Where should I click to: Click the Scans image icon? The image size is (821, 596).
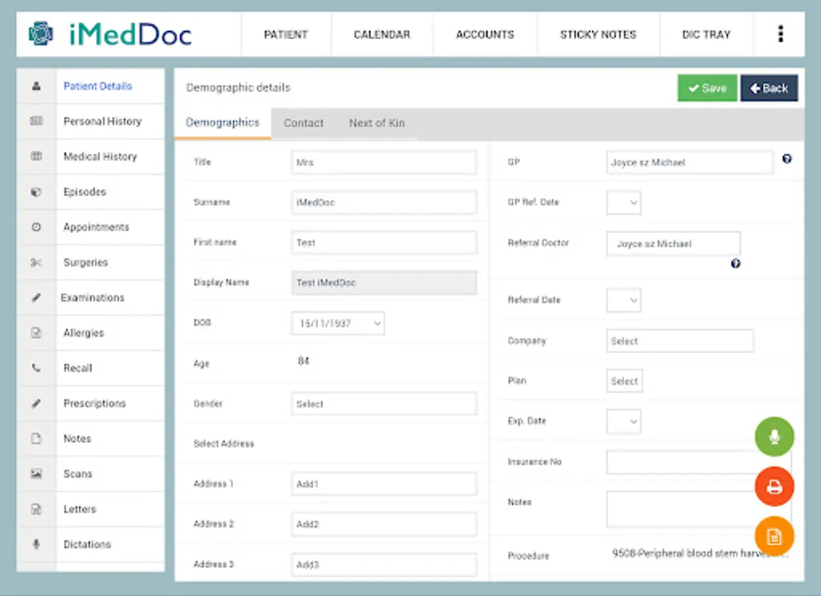pyautogui.click(x=36, y=474)
